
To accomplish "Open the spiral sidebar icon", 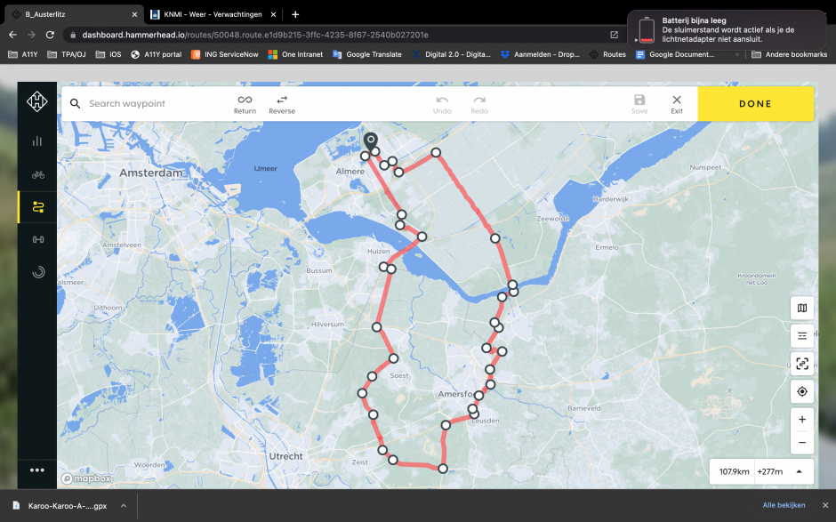I will click(38, 272).
